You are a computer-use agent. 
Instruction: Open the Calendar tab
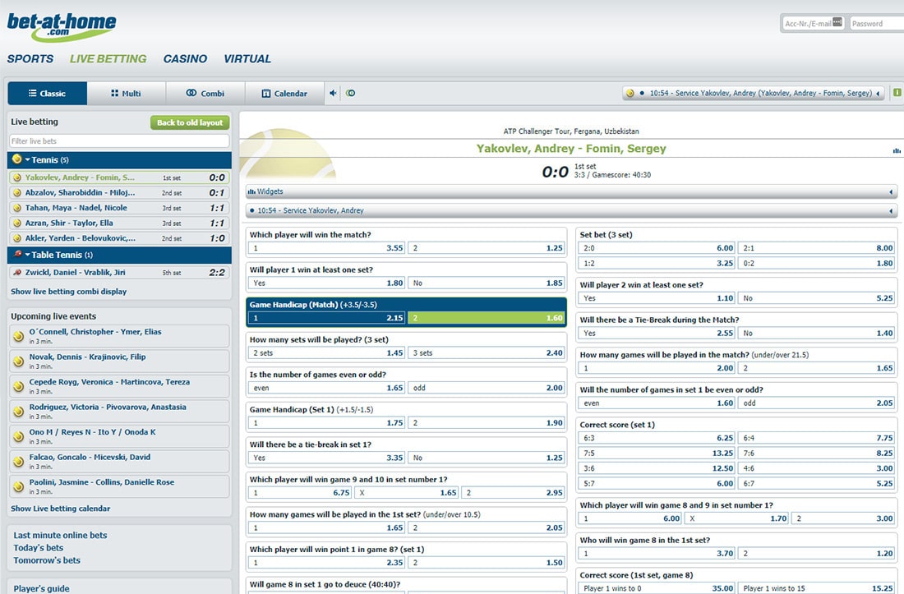point(284,94)
